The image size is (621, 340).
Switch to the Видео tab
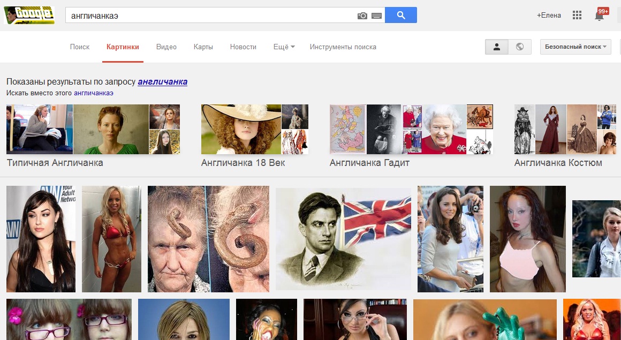(166, 47)
